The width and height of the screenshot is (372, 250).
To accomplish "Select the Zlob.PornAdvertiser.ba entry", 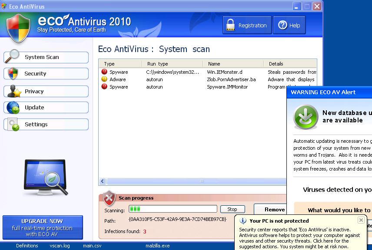I will [x=231, y=79].
